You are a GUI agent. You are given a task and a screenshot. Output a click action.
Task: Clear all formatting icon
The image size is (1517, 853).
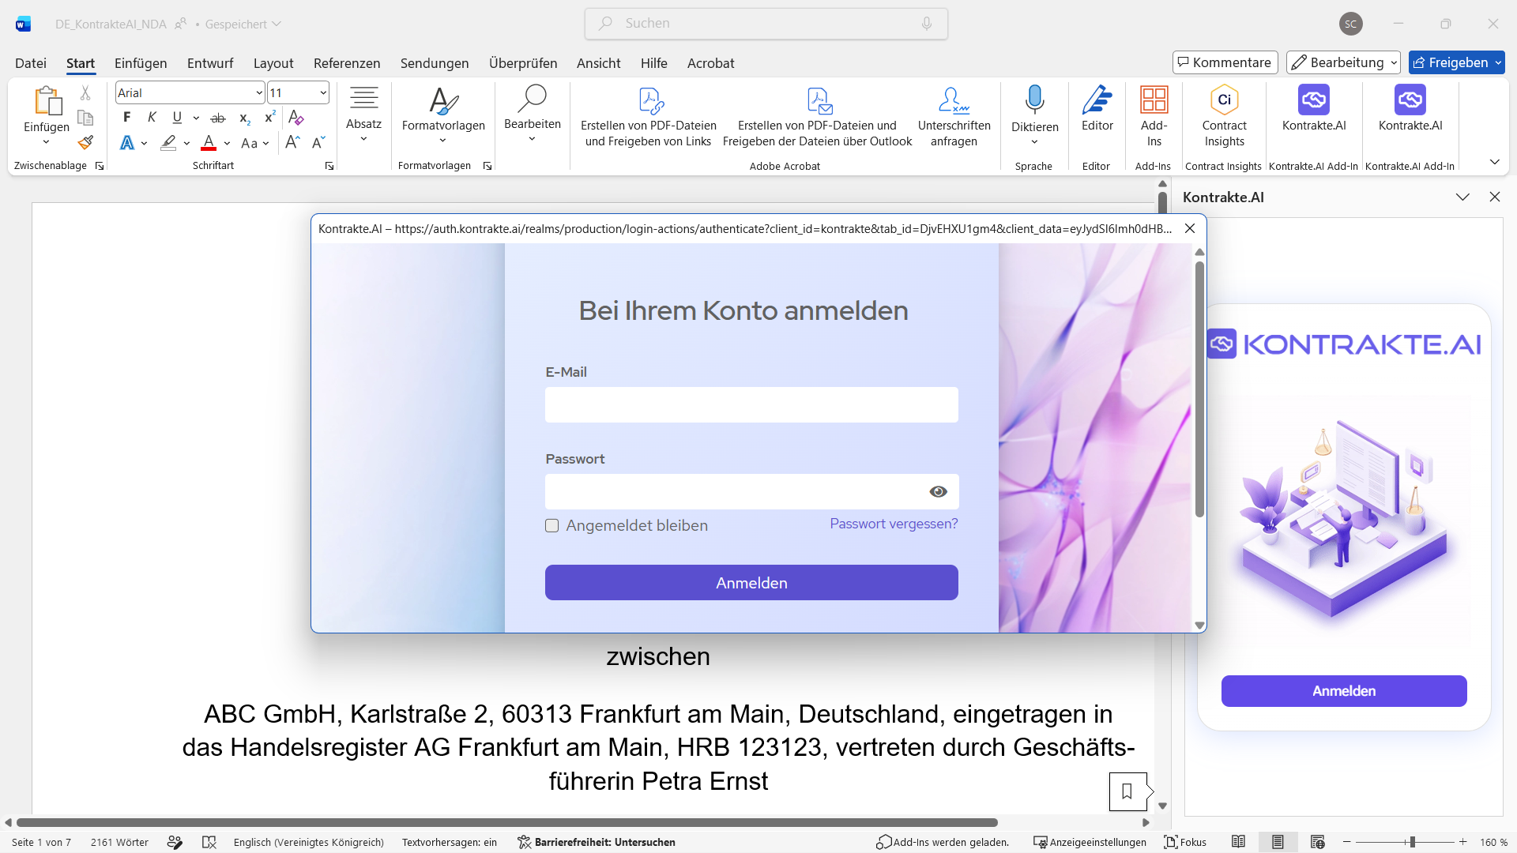[296, 118]
